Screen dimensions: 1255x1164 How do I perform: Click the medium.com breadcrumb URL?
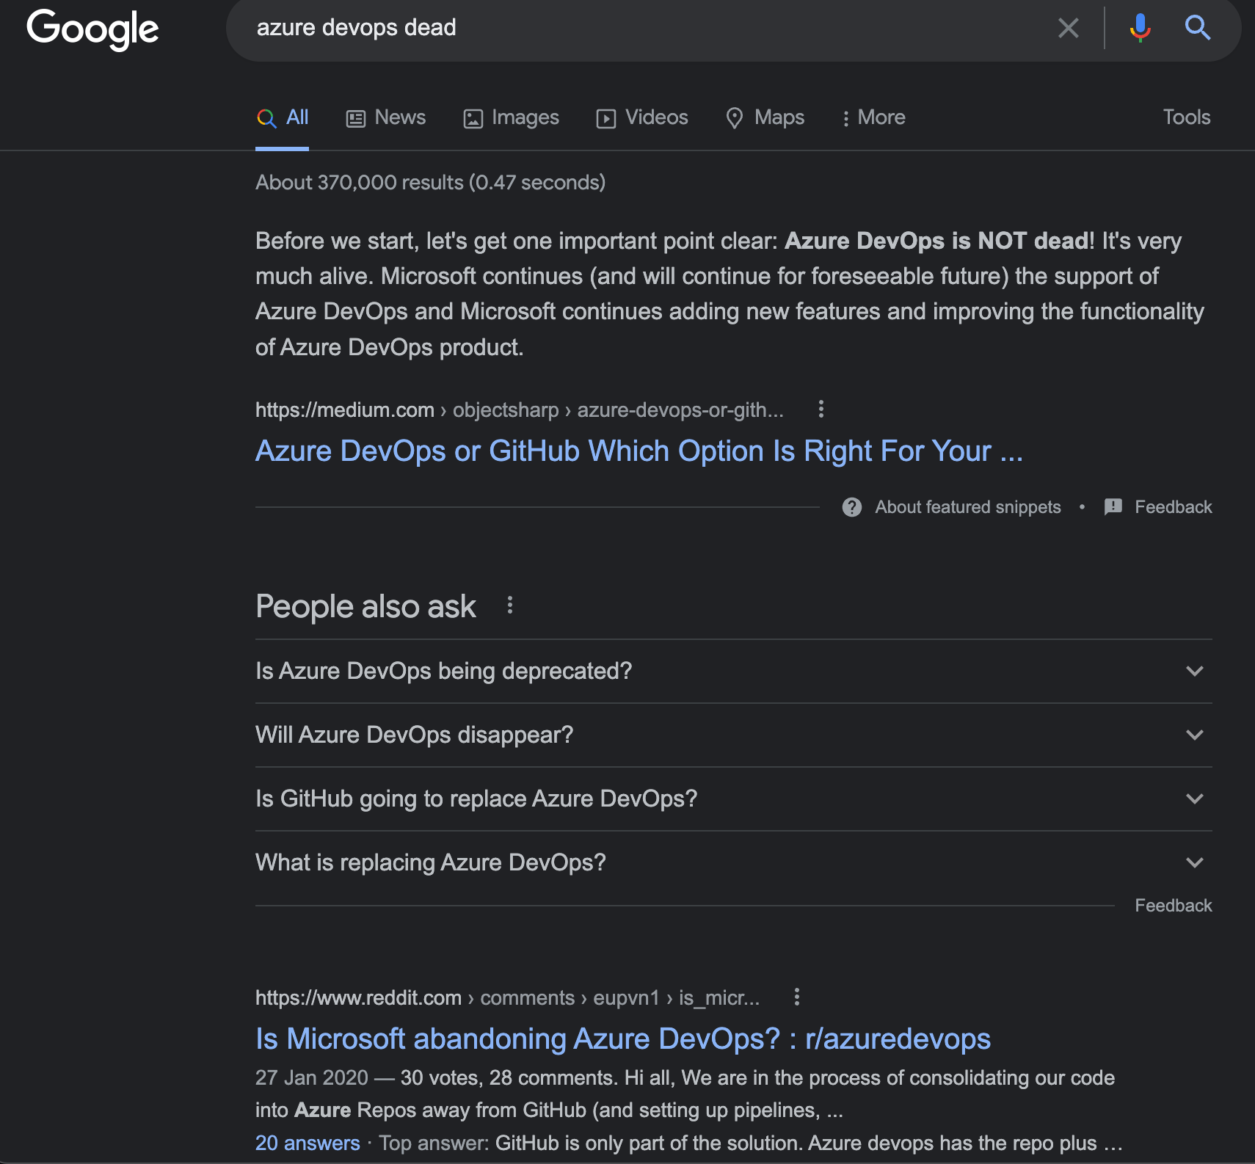(520, 410)
